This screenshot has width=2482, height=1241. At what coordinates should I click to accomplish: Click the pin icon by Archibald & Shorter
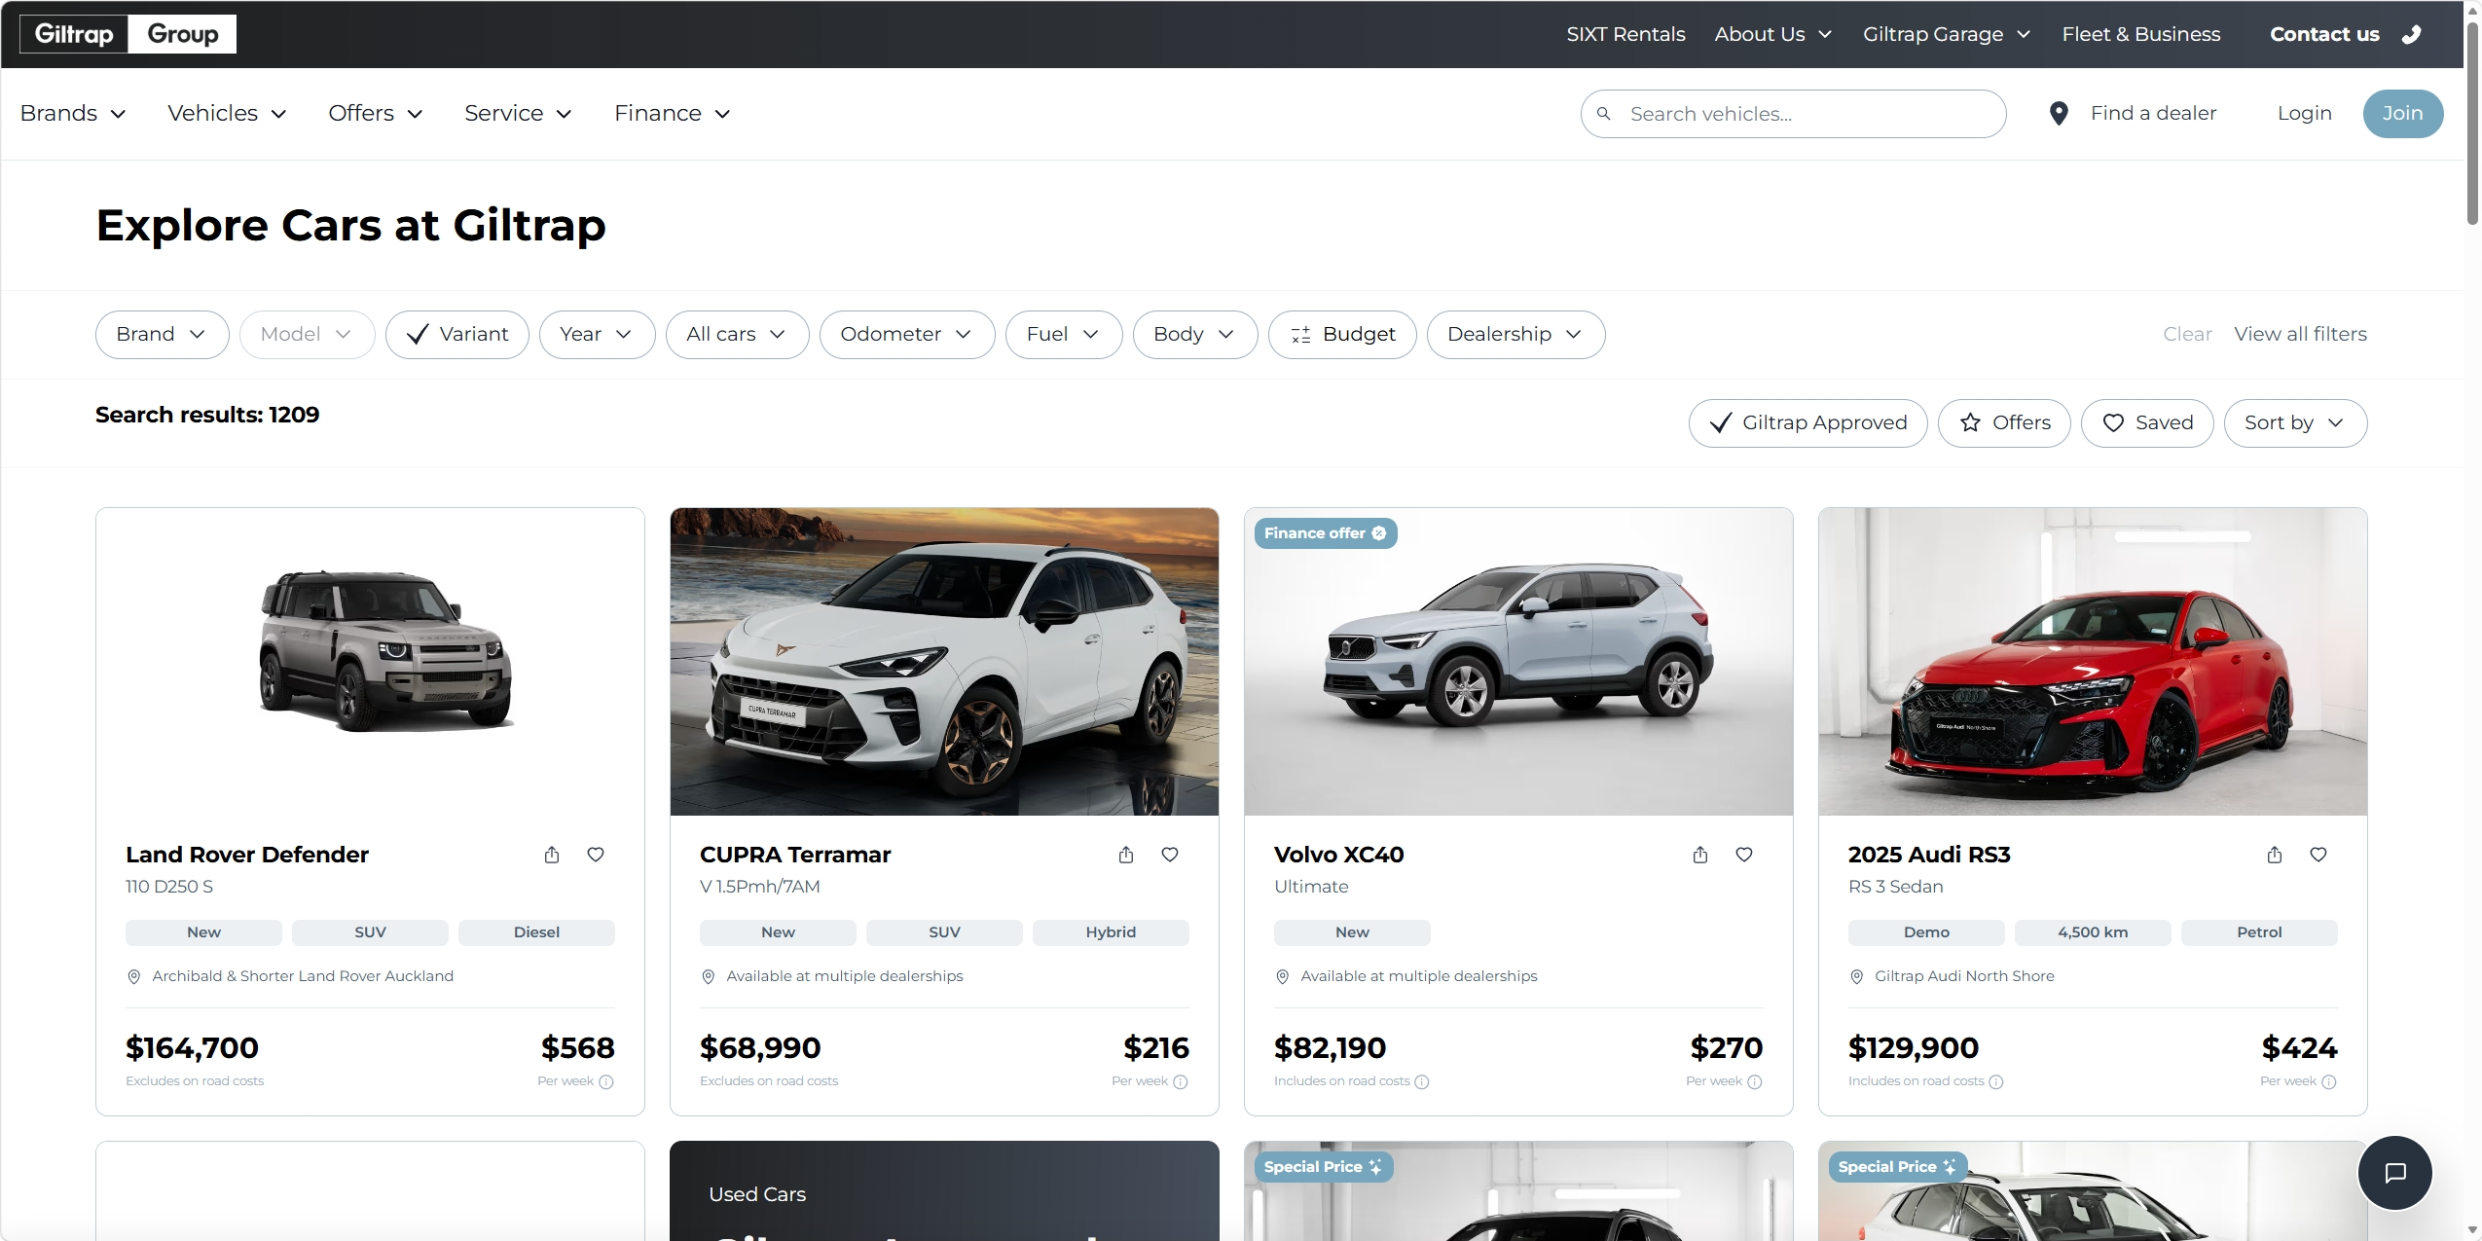pyautogui.click(x=134, y=976)
